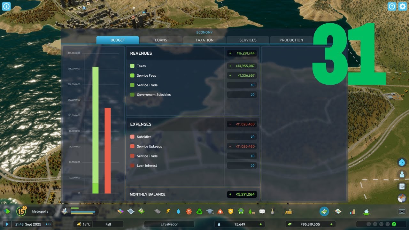Open the Electricity menu

click(x=168, y=211)
